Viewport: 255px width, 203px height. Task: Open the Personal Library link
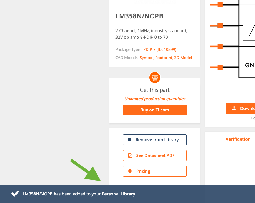tap(118, 194)
